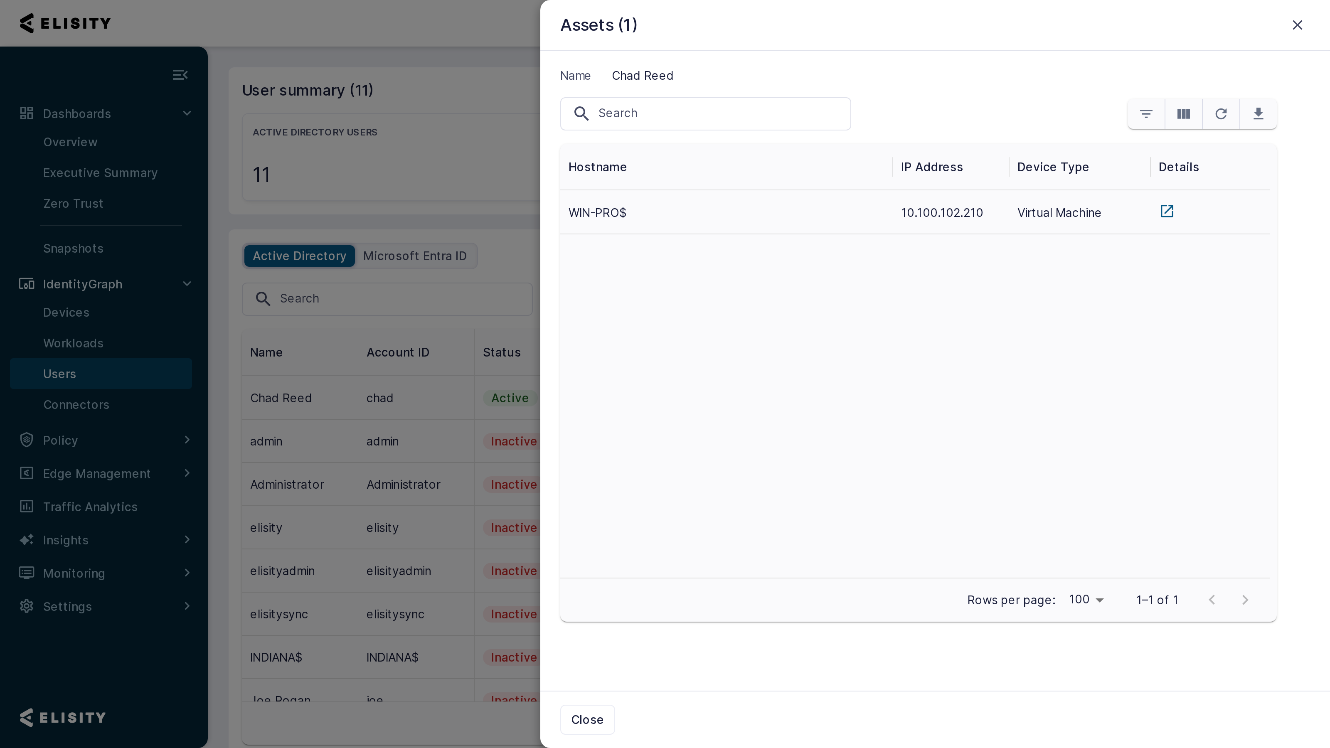The height and width of the screenshot is (748, 1330).
Task: Go to previous page of Assets
Action: [x=1212, y=600]
